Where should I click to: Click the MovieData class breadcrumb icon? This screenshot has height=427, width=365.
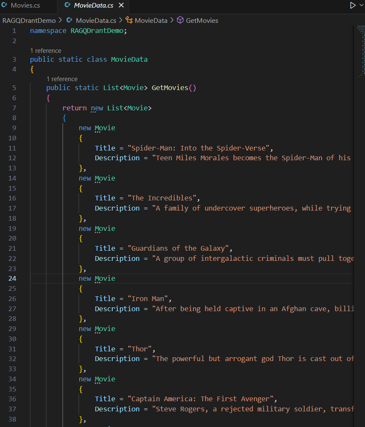pyautogui.click(x=129, y=20)
